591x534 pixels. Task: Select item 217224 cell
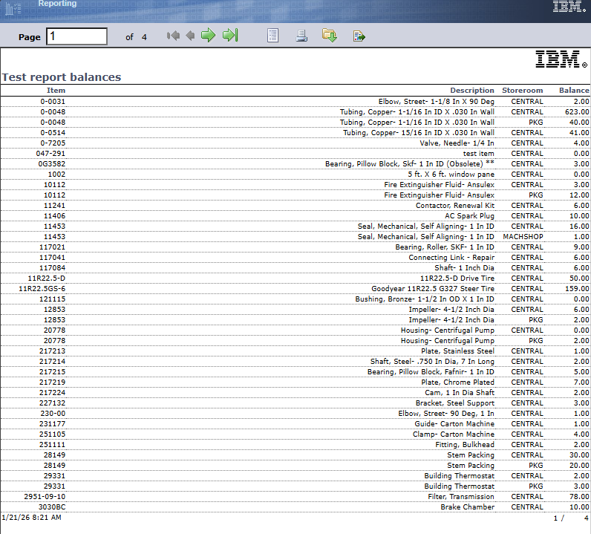click(53, 393)
